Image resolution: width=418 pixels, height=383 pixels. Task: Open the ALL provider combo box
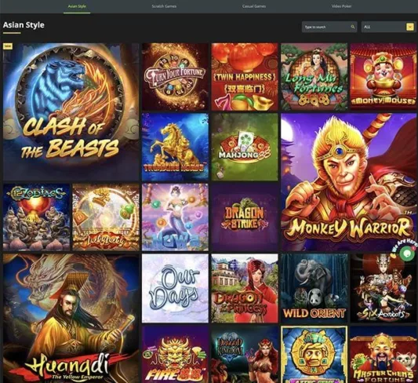(388, 27)
